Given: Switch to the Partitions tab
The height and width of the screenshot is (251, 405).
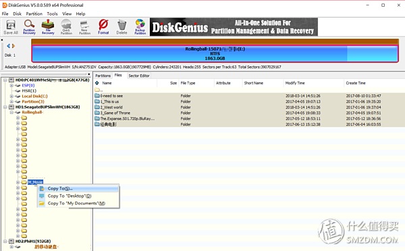Looking at the screenshot, I should 103,76.
